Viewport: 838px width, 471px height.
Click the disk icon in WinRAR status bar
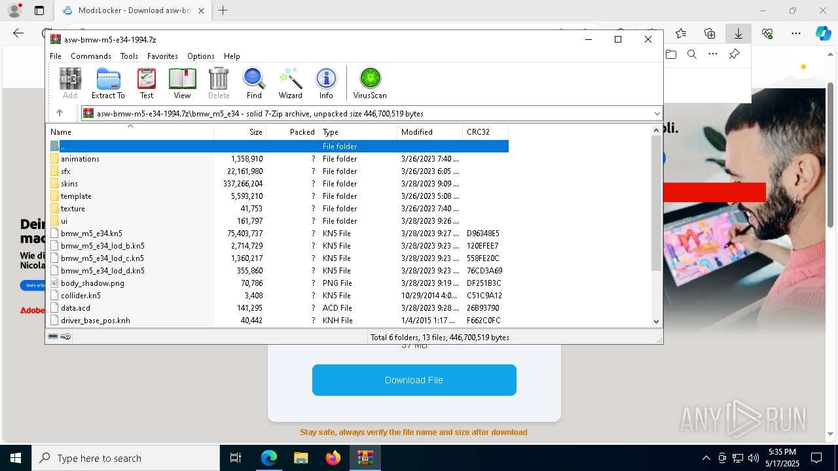click(53, 336)
